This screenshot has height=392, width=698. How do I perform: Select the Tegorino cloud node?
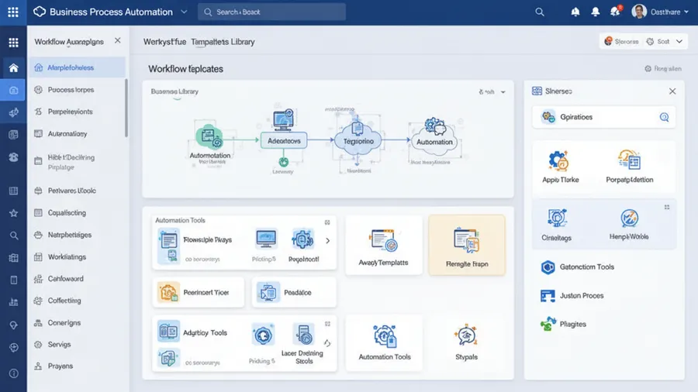(358, 141)
